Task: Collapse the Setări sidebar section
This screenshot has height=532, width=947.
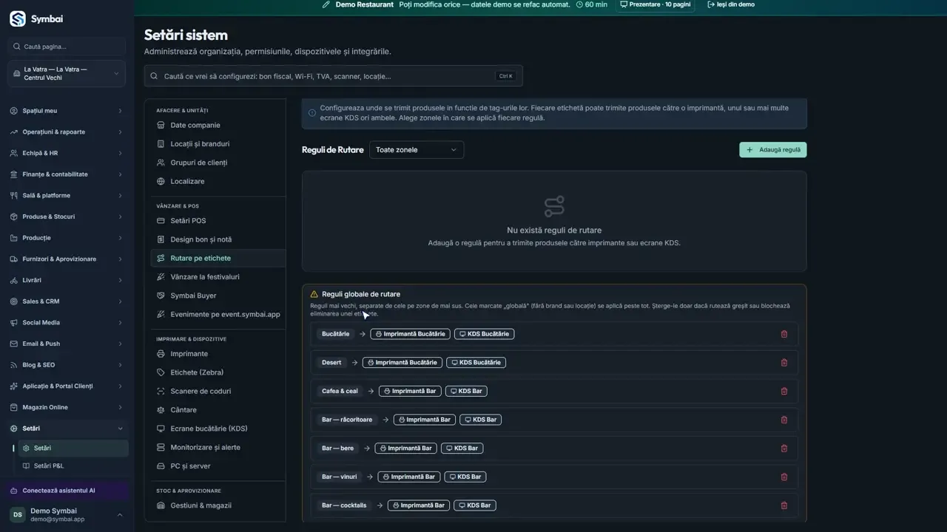Action: click(67, 429)
